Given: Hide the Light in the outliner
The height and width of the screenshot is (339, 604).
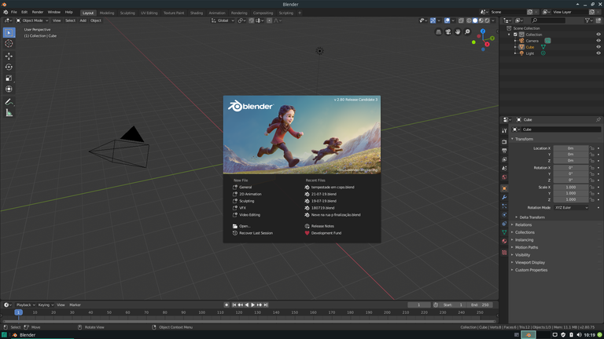Looking at the screenshot, I should (x=598, y=53).
